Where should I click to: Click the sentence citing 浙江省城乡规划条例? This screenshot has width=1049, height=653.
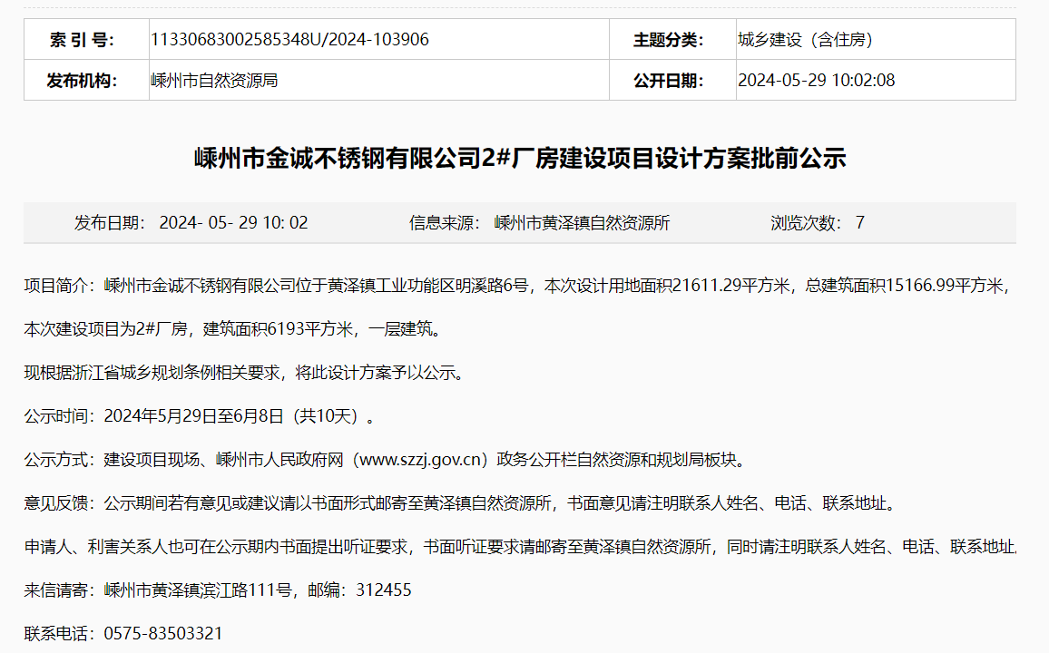(243, 373)
